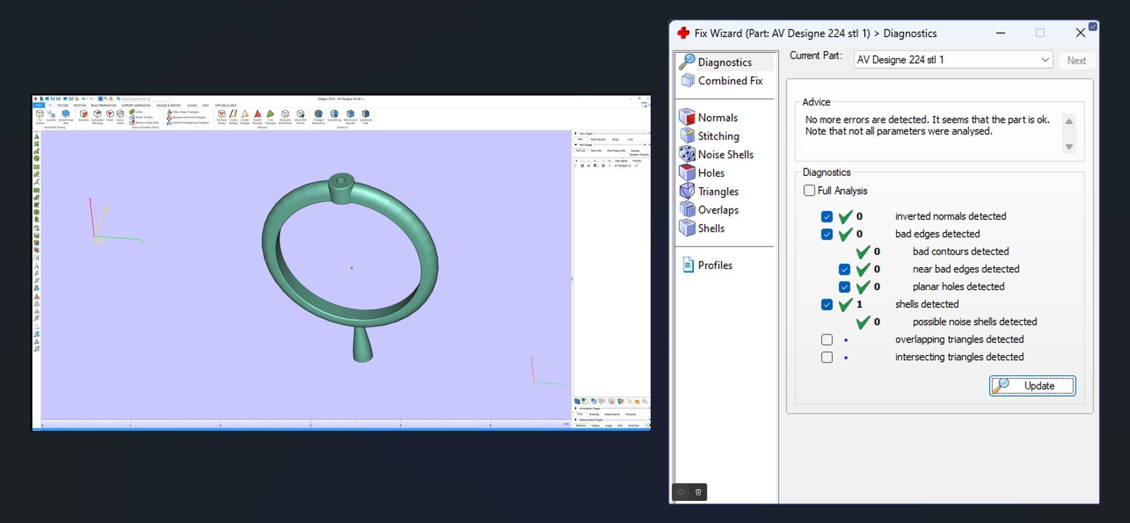Expand the View Pages panel
Viewport: 1130px width, 523px height.
click(576, 133)
